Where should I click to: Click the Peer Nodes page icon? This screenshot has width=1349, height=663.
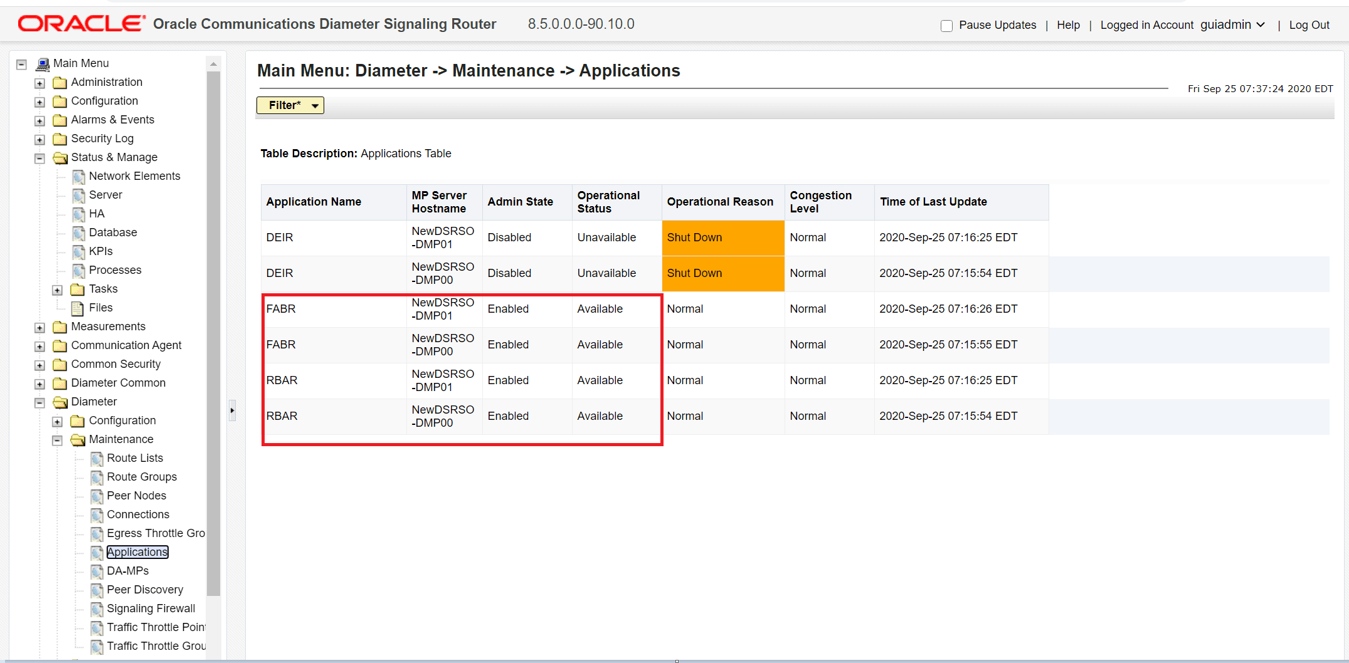tap(97, 496)
